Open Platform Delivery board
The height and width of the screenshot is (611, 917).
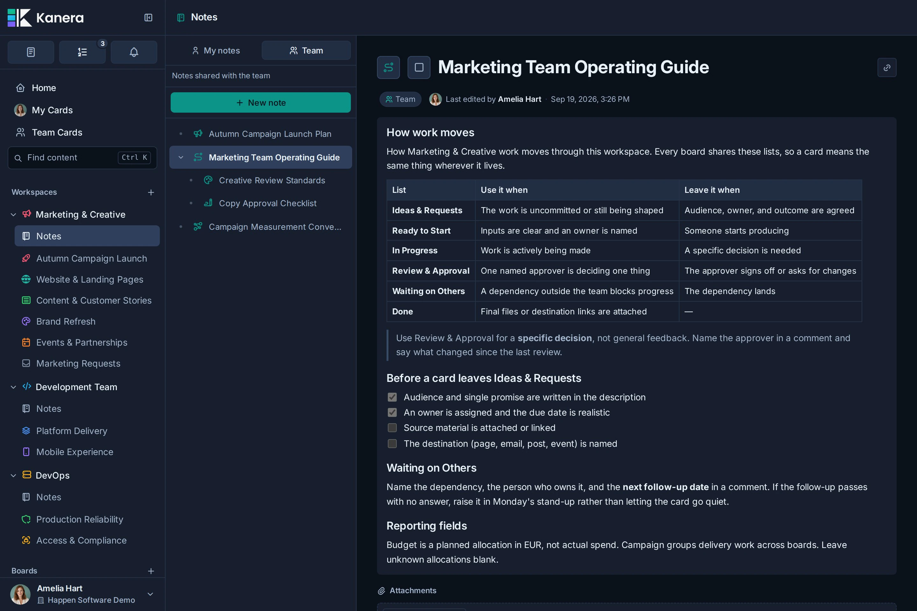pos(87,431)
